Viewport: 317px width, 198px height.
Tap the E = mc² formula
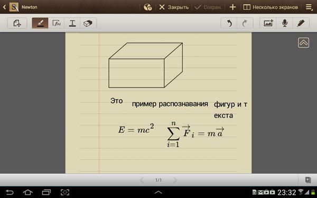[x=136, y=129]
